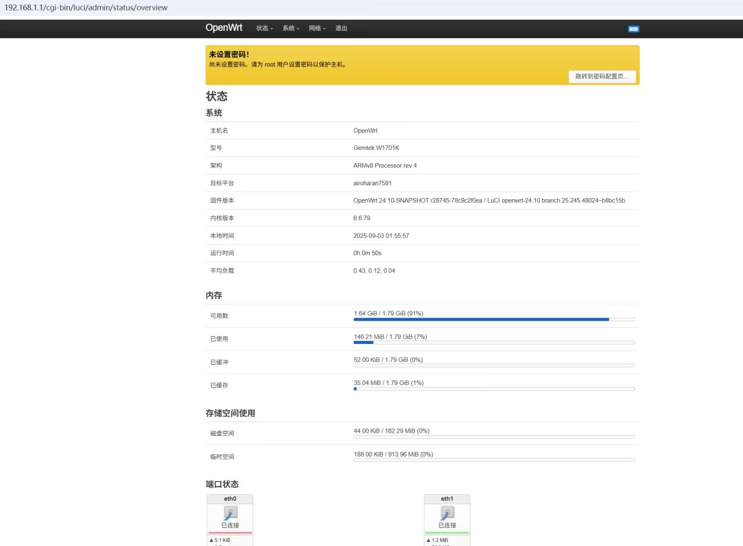Screen dimensions: 743x546
Task: Click the 已连接 status under eth1
Action: tap(446, 525)
